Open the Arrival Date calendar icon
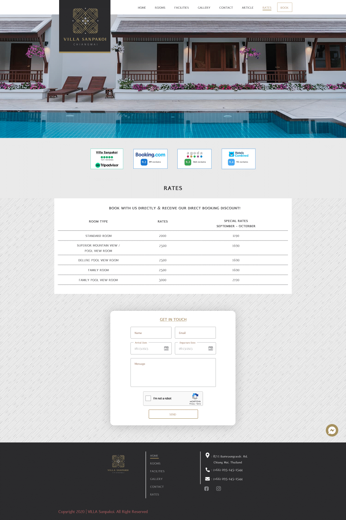The height and width of the screenshot is (520, 346). click(166, 349)
